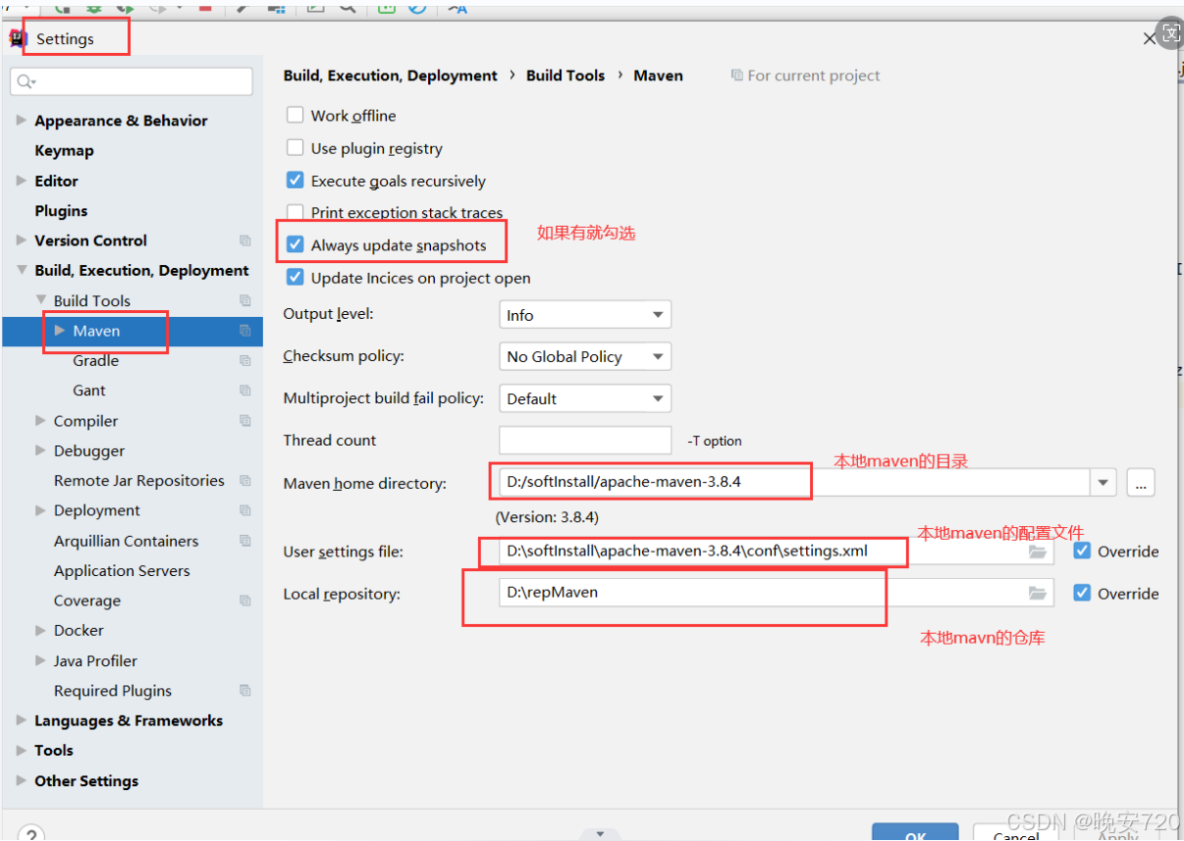Click the project-level icon beside Version Control
This screenshot has width=1184, height=841.
pyautogui.click(x=245, y=240)
